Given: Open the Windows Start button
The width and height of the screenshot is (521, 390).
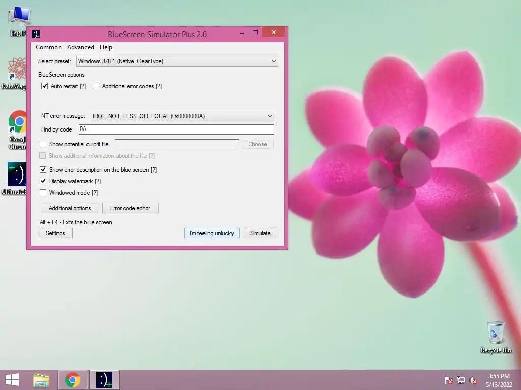Looking at the screenshot, I should pos(12,380).
